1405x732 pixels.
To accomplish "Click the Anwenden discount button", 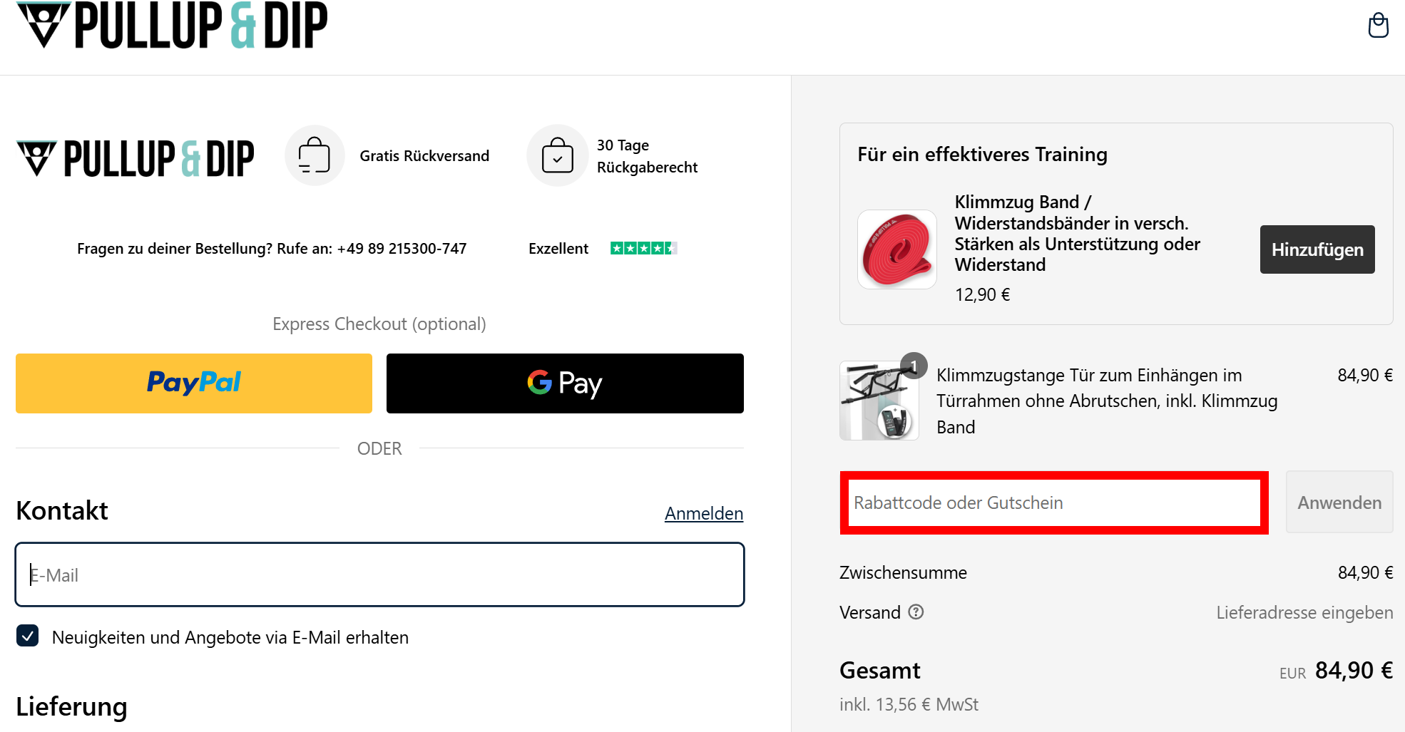I will coord(1339,502).
